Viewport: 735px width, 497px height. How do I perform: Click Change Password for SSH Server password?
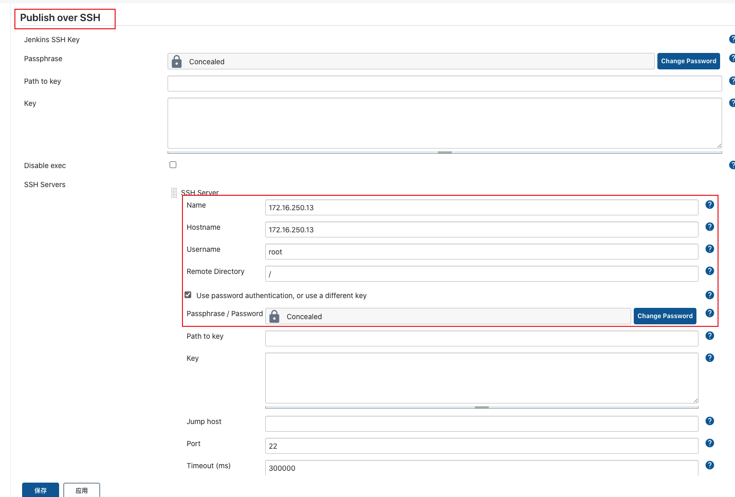click(x=665, y=316)
